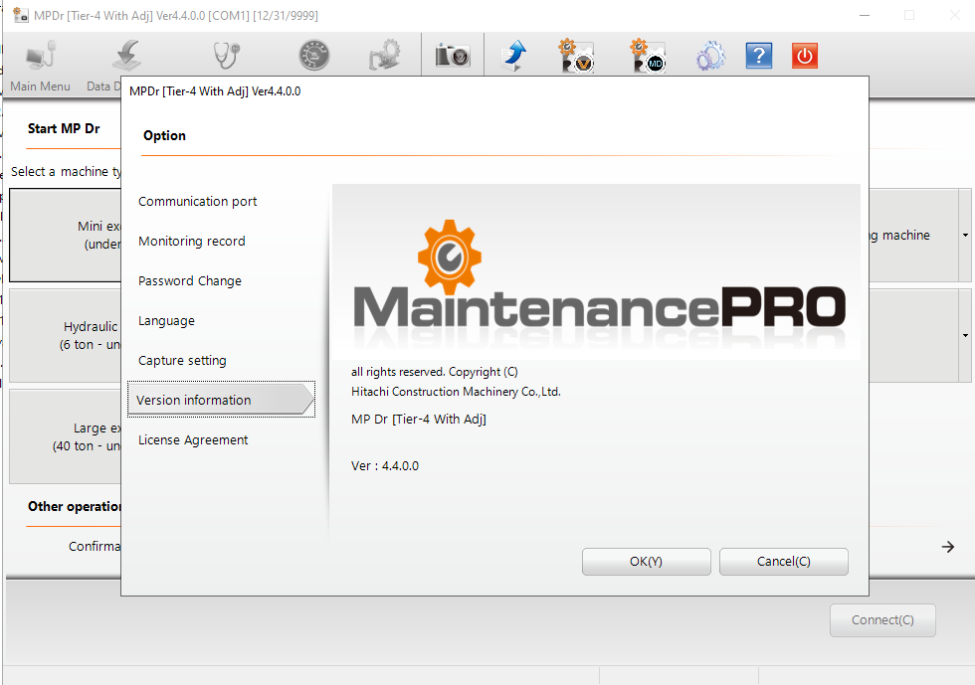
Task: Open the Main Menu toolbar icon
Action: click(x=39, y=55)
